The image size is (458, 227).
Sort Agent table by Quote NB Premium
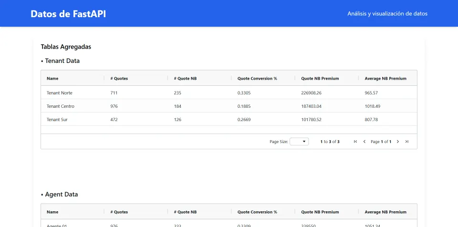(x=320, y=212)
